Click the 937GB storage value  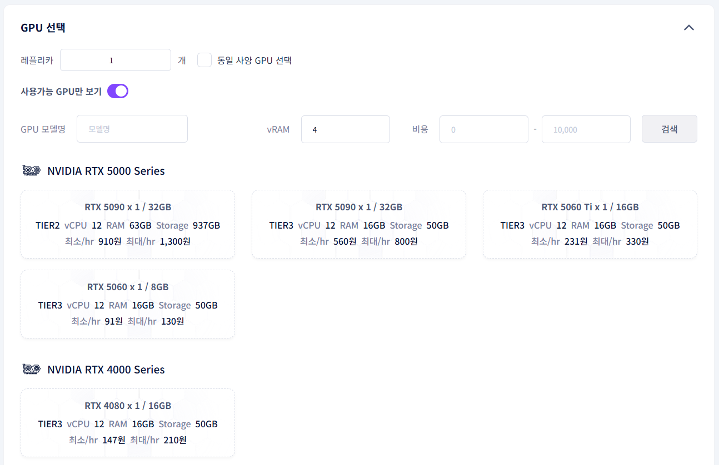[x=206, y=225]
